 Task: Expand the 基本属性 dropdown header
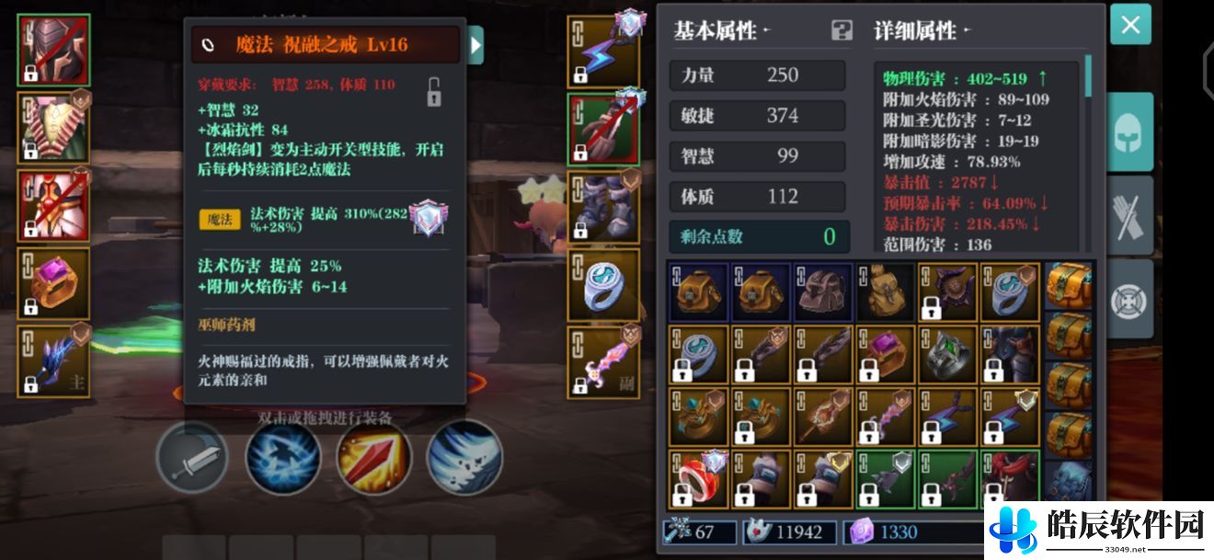point(722,30)
